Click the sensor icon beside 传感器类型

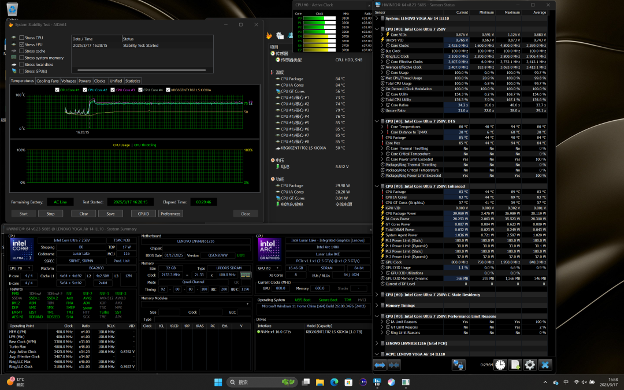click(277, 60)
